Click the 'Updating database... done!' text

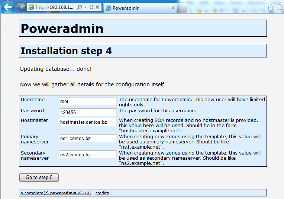[56, 69]
